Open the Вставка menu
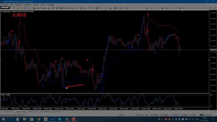Screen dimensions: 217x122 point(18,5)
